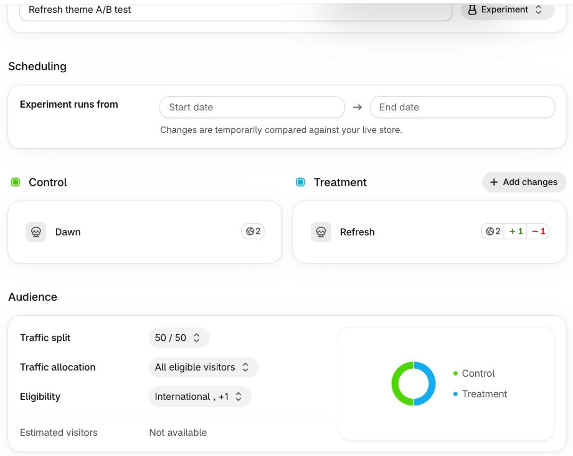This screenshot has width=573, height=456.
Task: Click the blue Treatment indicator icon
Action: [300, 182]
